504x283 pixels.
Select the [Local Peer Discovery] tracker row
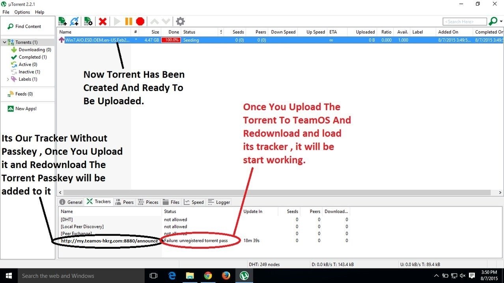click(204, 227)
